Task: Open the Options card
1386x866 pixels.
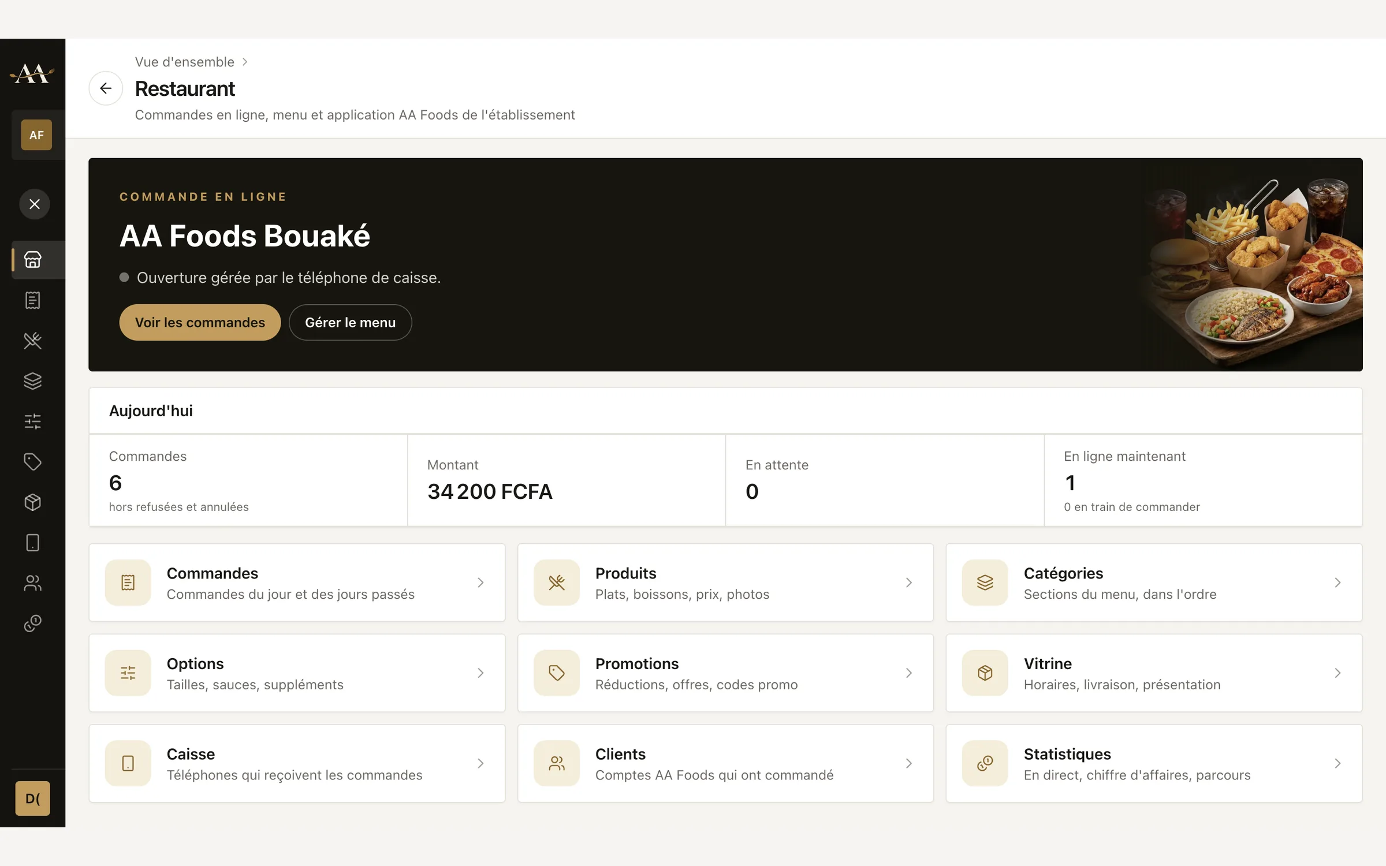Action: (x=297, y=673)
